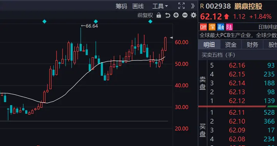277x146 pixels.
Task: Click the current price arrow marker on axis
Action: 171,38
